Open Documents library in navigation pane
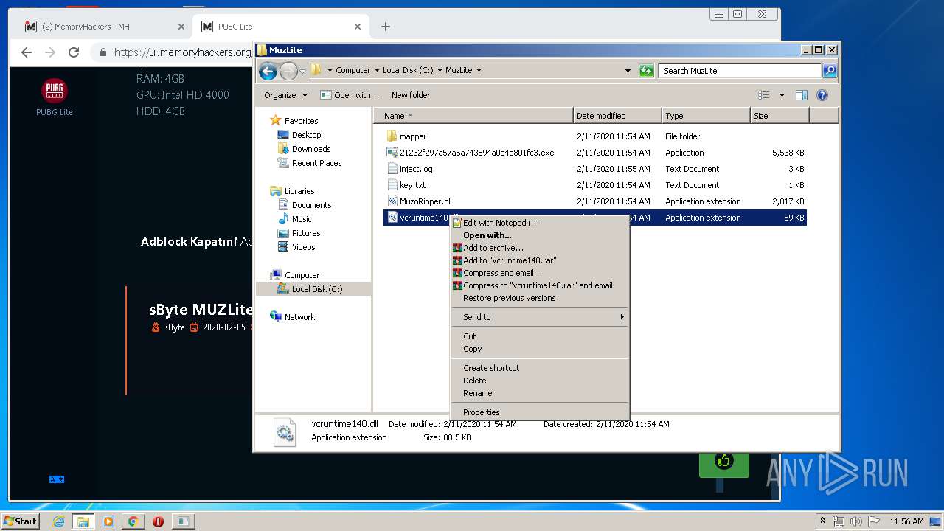The height and width of the screenshot is (531, 944). pyautogui.click(x=311, y=205)
